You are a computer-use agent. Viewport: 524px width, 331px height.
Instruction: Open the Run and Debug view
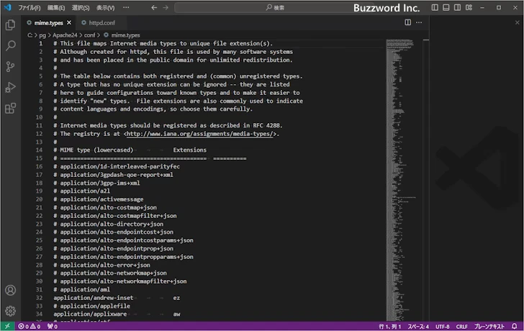click(x=10, y=87)
